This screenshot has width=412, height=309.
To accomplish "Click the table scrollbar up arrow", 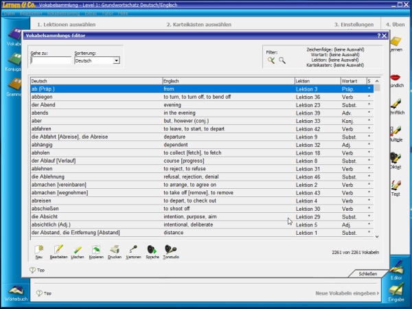I will coord(377,81).
